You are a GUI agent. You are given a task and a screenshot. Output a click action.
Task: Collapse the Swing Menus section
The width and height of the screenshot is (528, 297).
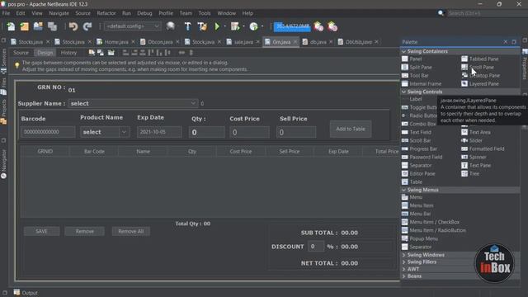point(403,190)
